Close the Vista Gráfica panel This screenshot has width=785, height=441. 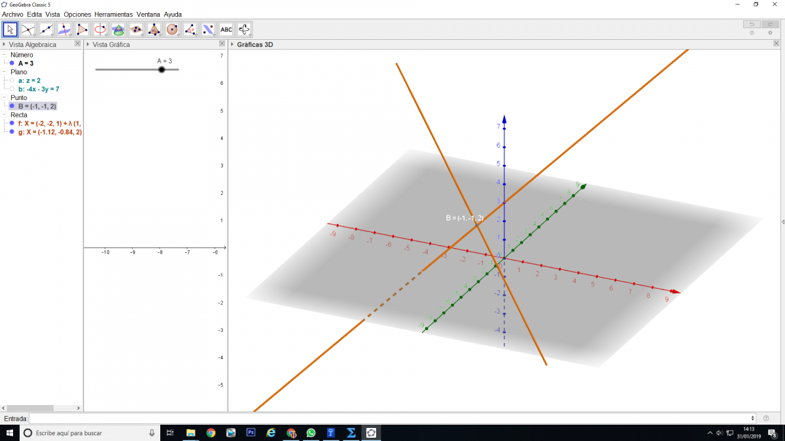point(221,44)
